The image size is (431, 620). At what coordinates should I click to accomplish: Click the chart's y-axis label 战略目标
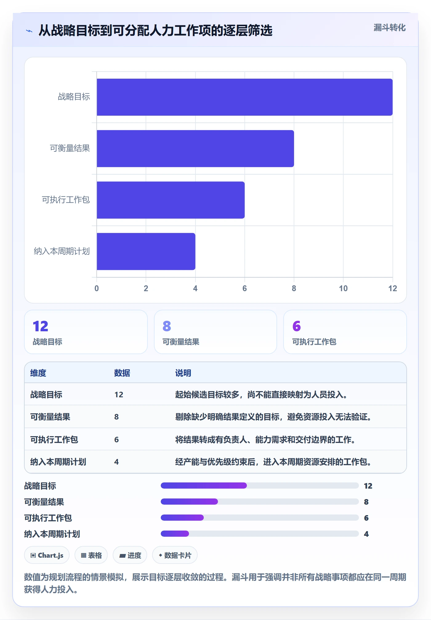[74, 97]
